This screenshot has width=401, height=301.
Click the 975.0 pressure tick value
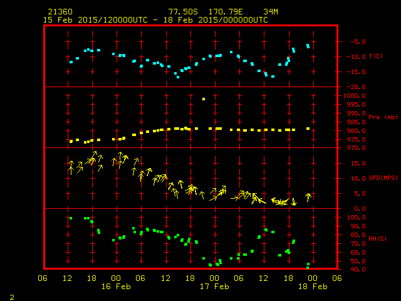357,139
